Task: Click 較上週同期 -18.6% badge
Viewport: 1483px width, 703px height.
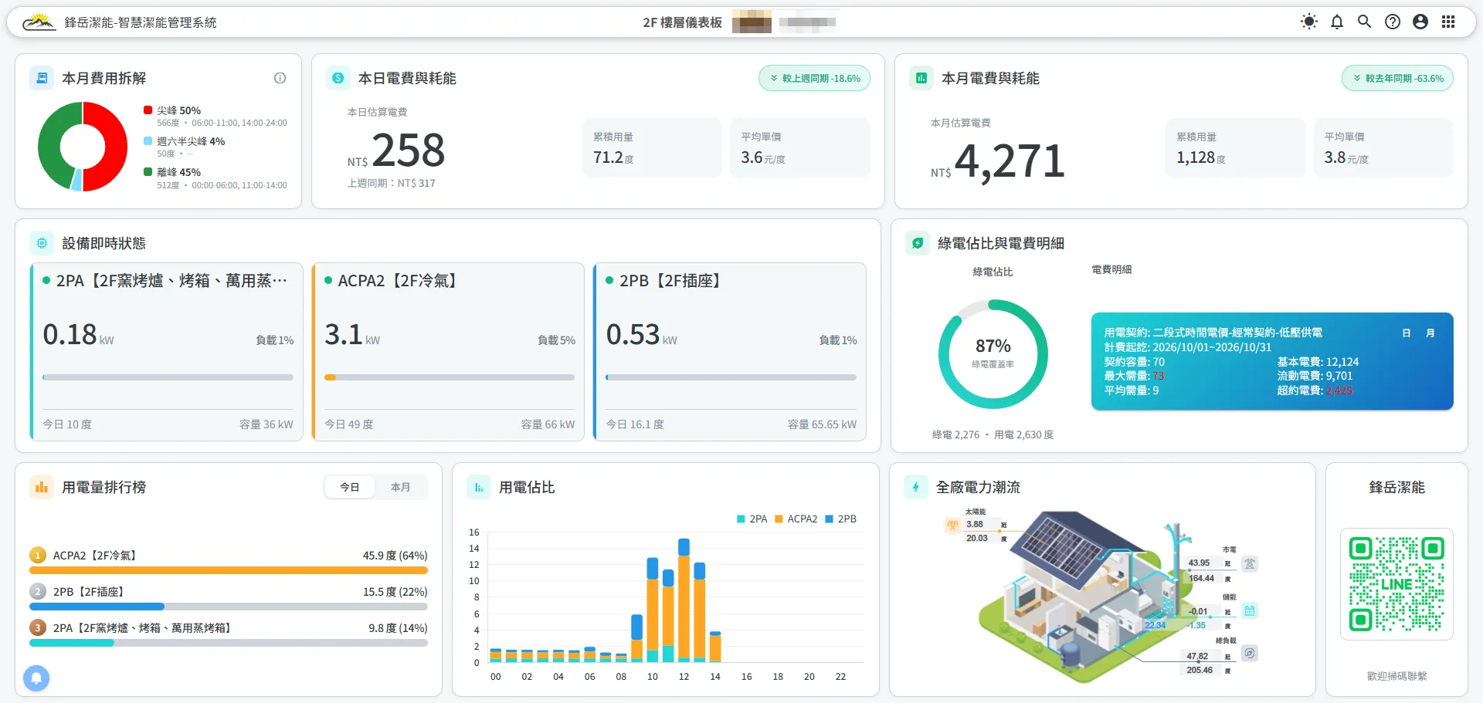Action: pos(814,78)
